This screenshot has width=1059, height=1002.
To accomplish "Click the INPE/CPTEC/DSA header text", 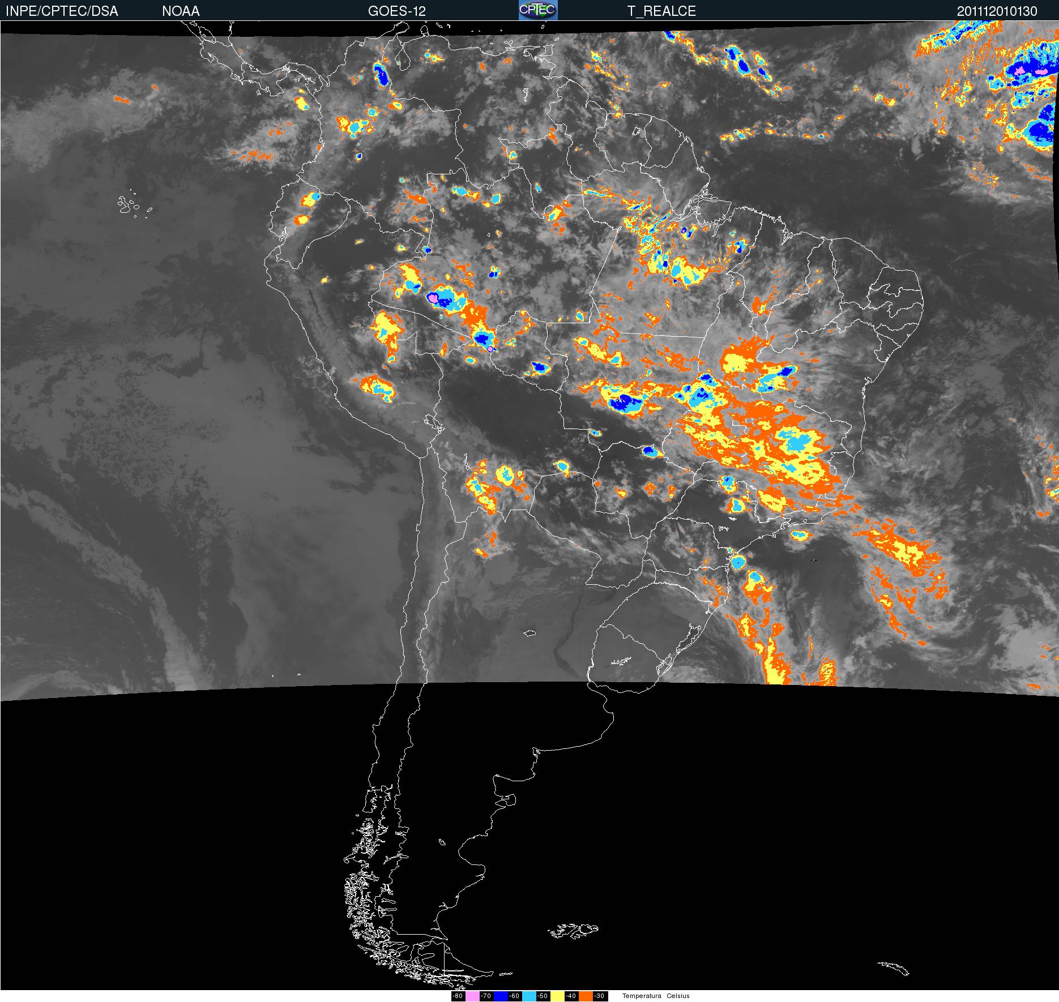I will click(x=62, y=11).
